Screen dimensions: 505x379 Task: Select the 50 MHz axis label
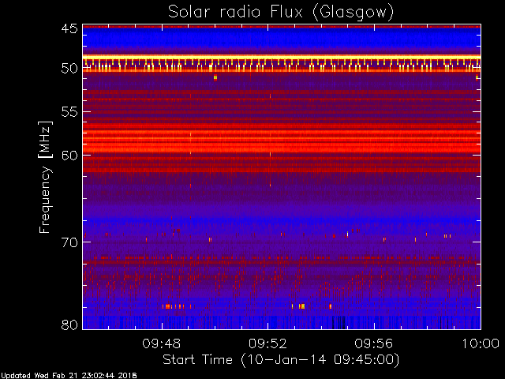[69, 69]
